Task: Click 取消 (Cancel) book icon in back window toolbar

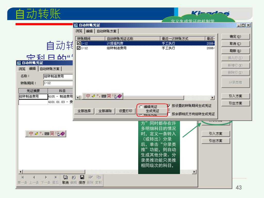Action: coord(65,177)
